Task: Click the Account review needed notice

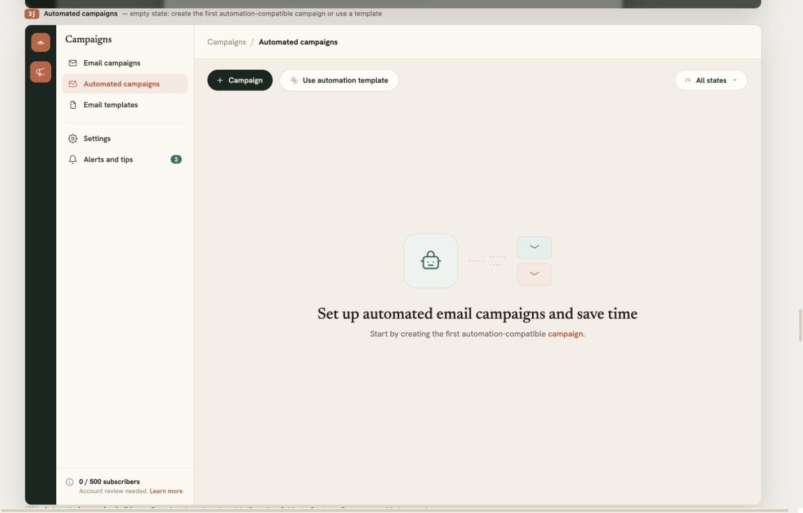Action: pos(113,491)
